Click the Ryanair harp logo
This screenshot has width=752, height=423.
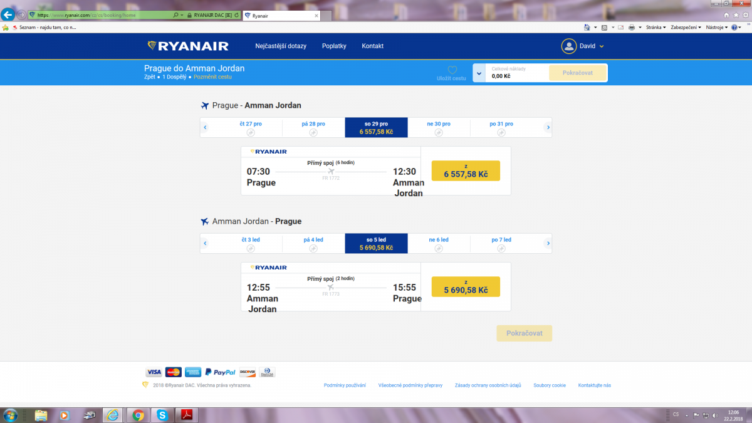pyautogui.click(x=152, y=46)
